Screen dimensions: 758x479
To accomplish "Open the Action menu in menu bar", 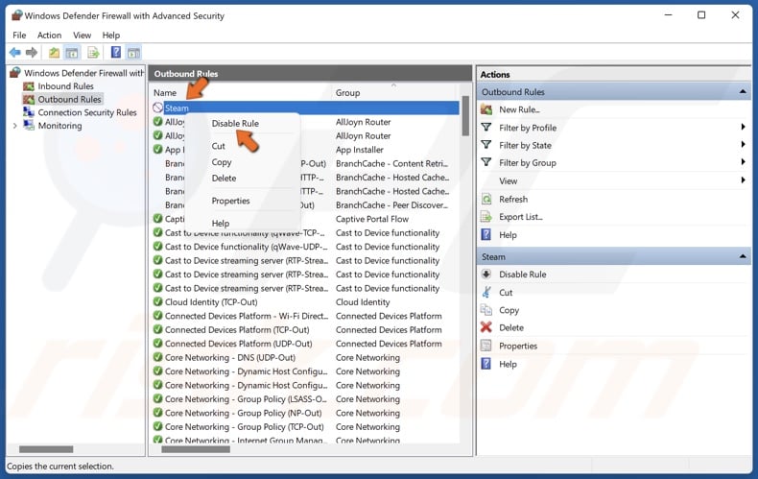I will (49, 36).
